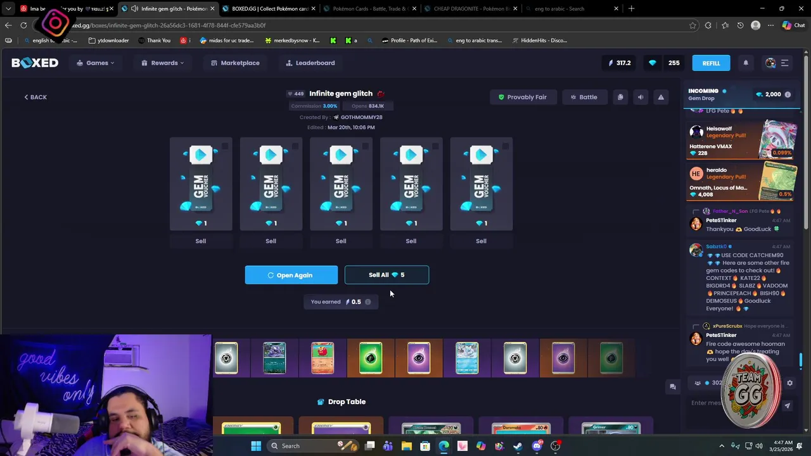Click the send message arrow
The height and width of the screenshot is (456, 811).
[788, 405]
